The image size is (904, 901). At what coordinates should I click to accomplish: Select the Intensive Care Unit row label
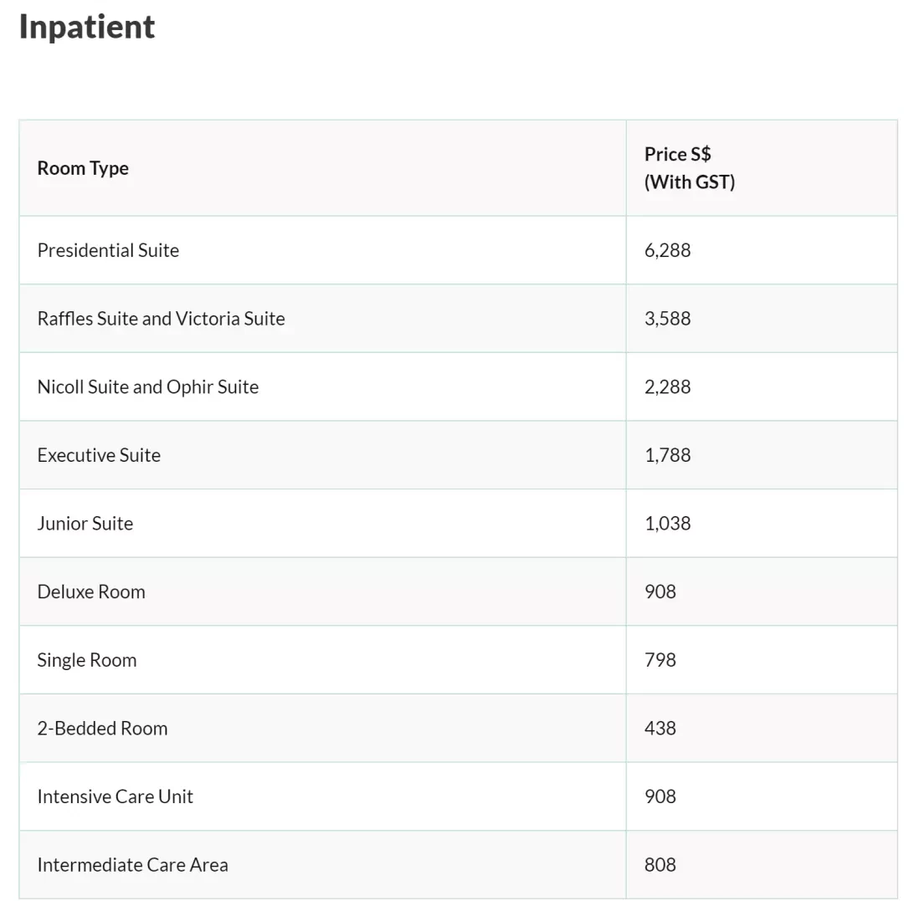(116, 796)
